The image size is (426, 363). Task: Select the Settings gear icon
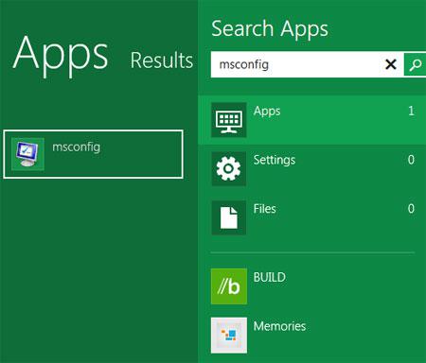(229, 169)
